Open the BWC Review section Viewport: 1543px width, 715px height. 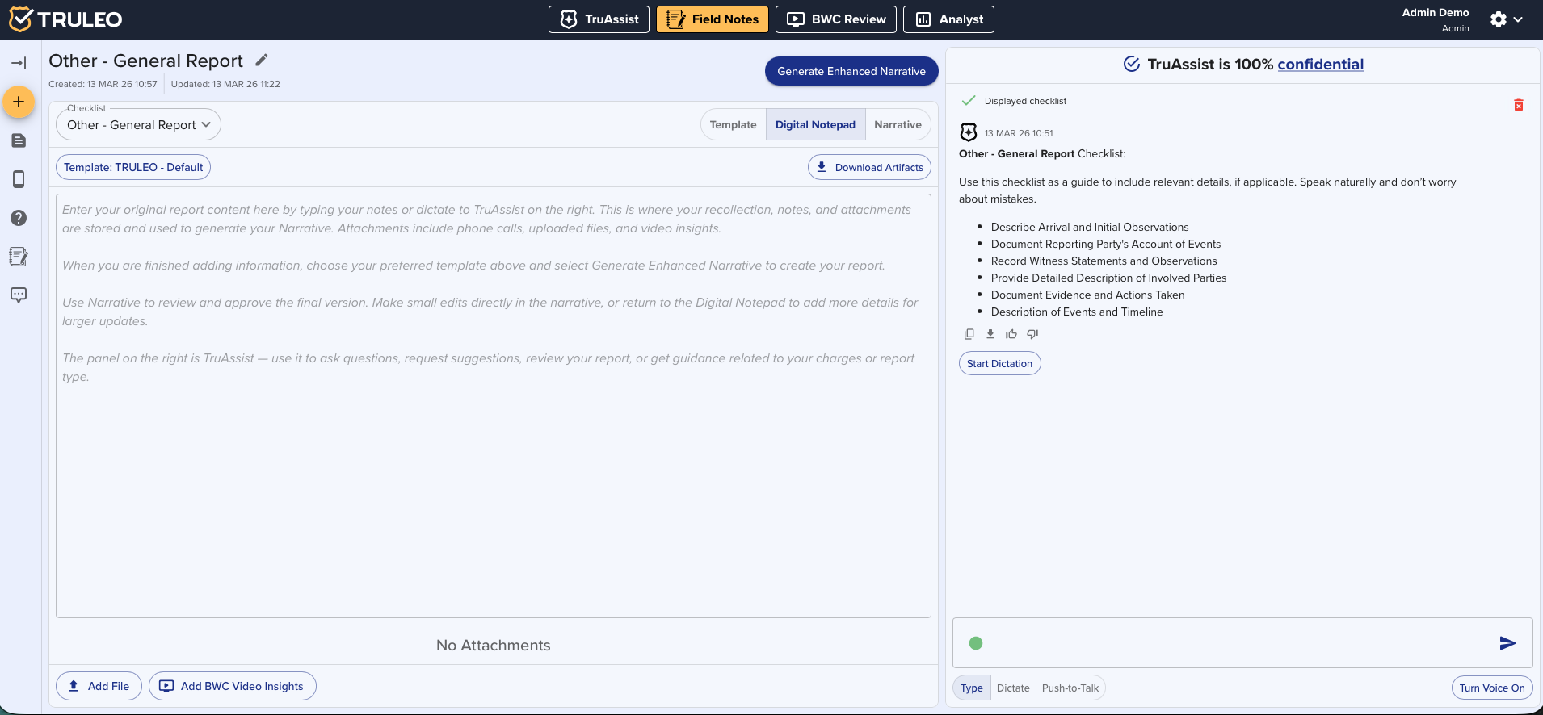tap(835, 19)
